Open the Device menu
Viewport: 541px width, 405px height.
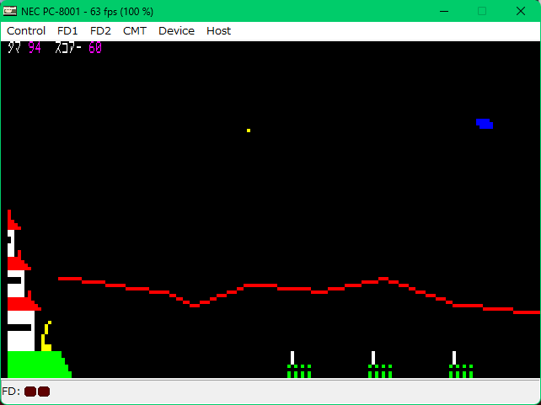tap(176, 31)
